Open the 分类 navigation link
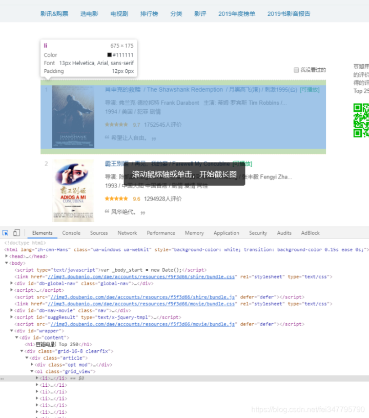 [176, 14]
